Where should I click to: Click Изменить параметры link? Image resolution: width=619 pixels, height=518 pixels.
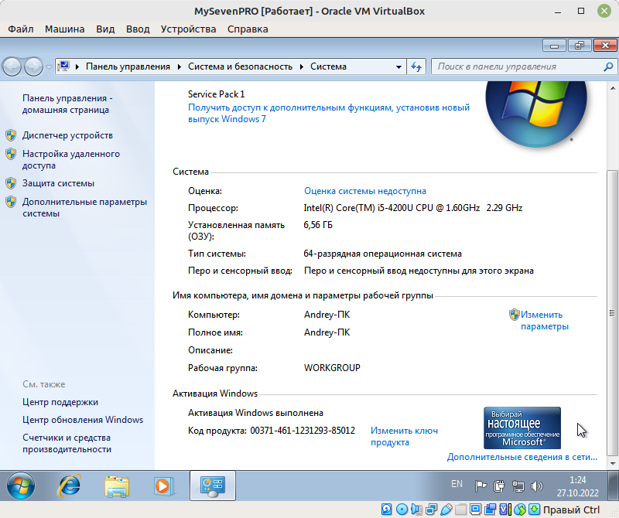click(x=545, y=320)
